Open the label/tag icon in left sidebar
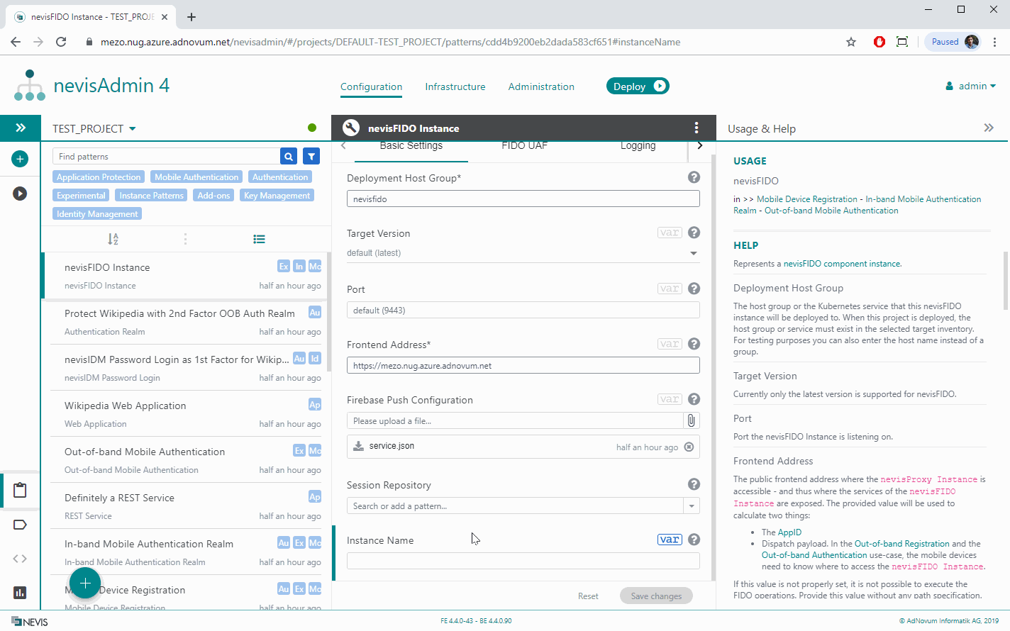The height and width of the screenshot is (631, 1010). point(20,525)
